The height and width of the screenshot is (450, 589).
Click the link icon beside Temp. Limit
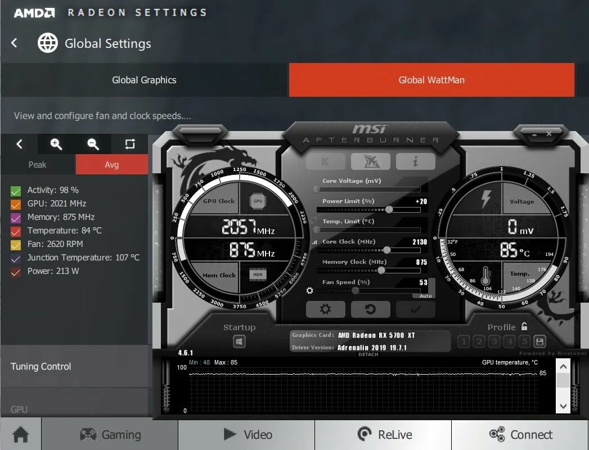coord(314,221)
